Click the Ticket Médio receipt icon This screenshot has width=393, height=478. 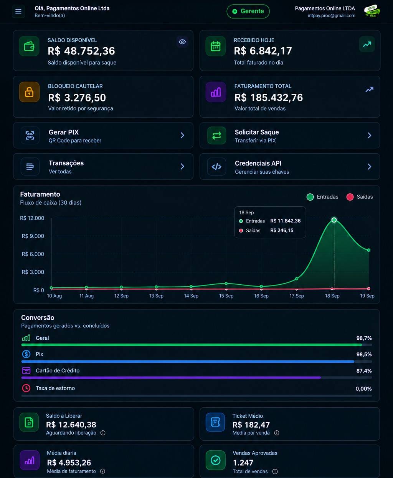[x=215, y=422]
